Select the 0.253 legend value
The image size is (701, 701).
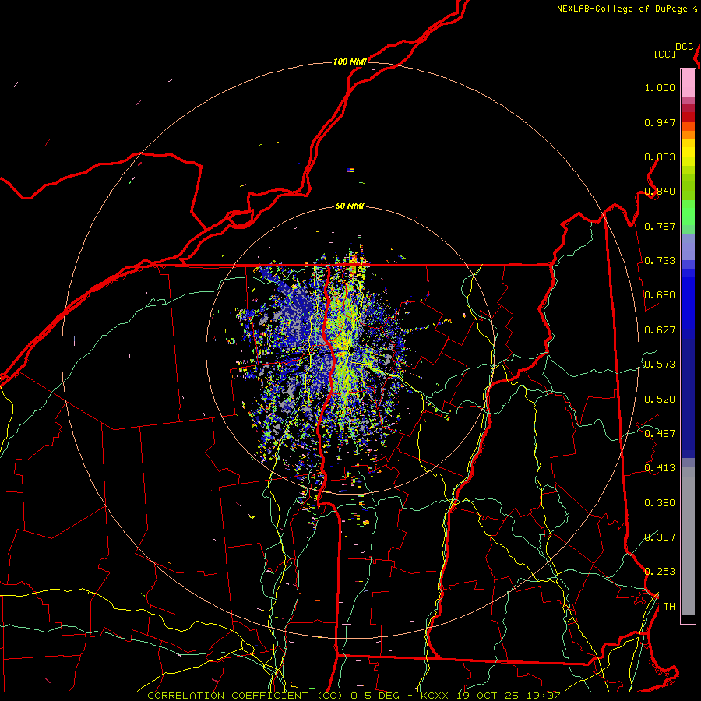point(660,572)
